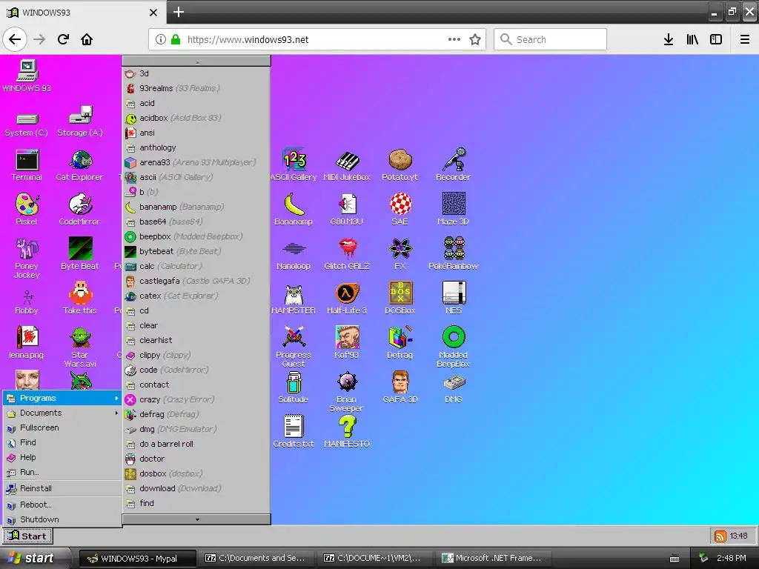This screenshot has width=759, height=569.
Task: Select acidbox in the Programs list
Action: tap(196, 118)
